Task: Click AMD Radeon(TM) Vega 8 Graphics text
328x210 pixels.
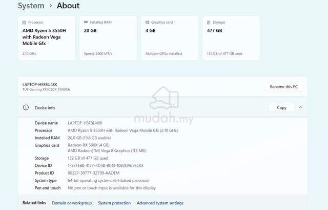Action: coord(107,150)
